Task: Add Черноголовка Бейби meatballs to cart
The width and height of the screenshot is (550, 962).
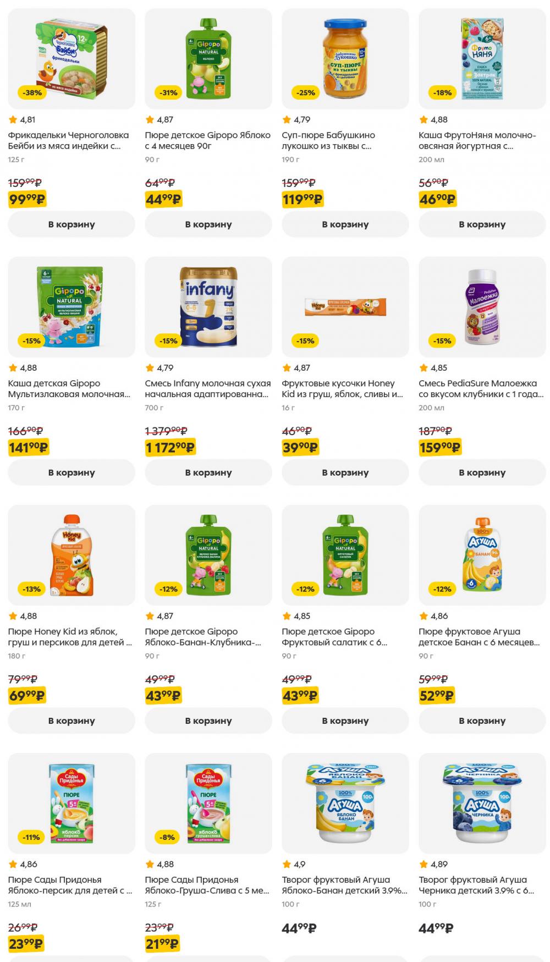Action: 71,224
